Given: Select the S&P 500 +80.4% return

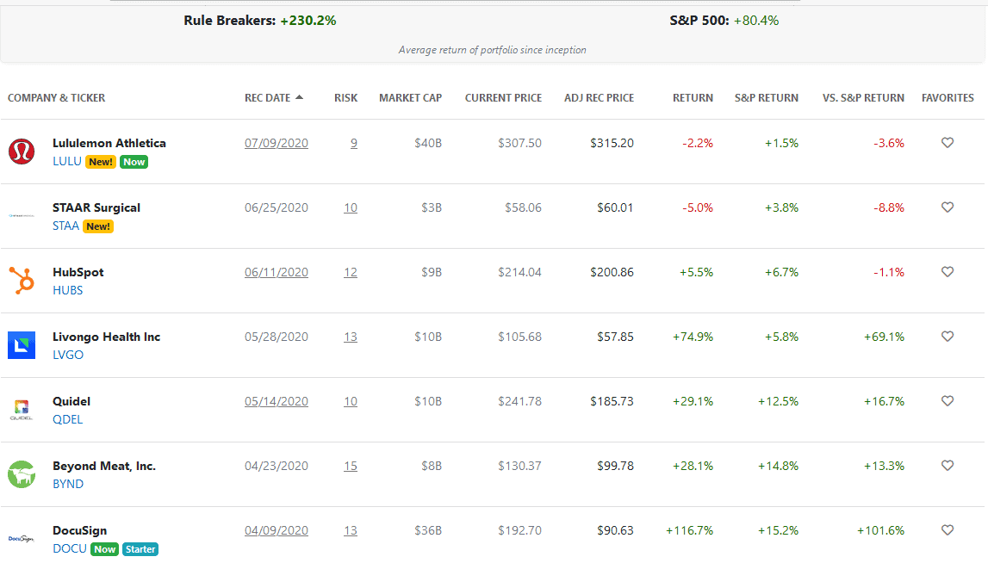Looking at the screenshot, I should click(756, 20).
